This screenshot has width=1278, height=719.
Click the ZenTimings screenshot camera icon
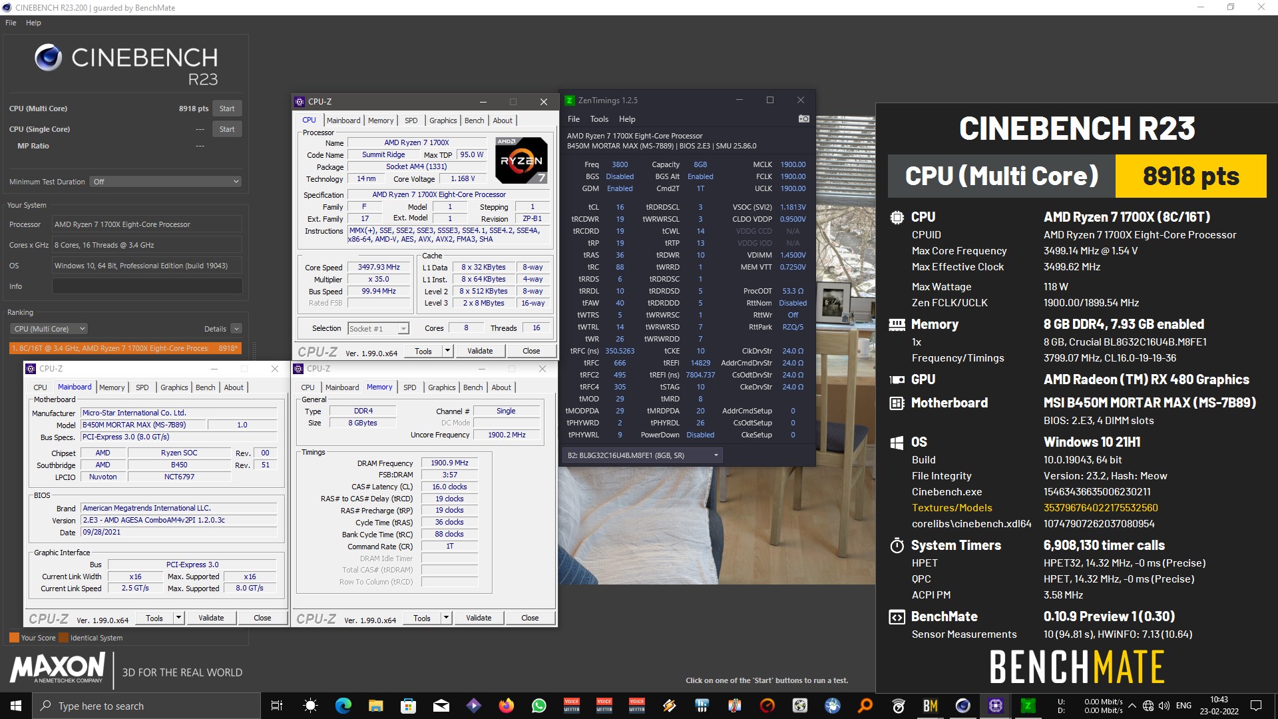click(803, 119)
